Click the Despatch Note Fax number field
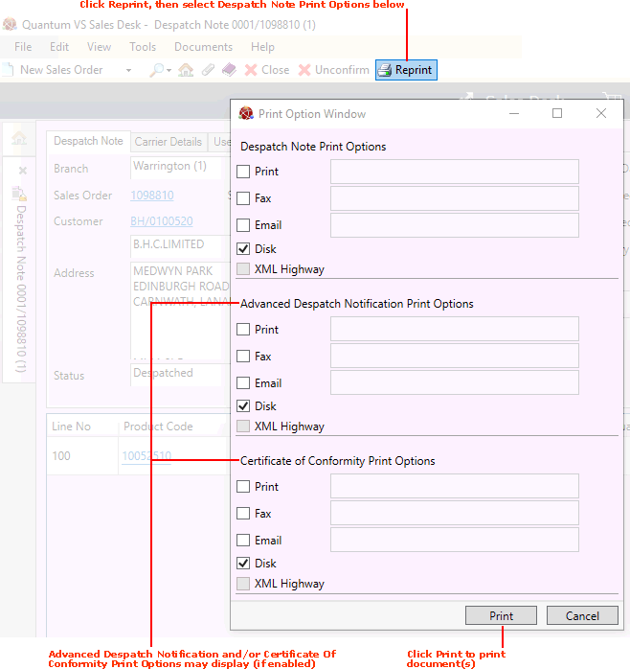This screenshot has width=630, height=669. click(x=455, y=198)
